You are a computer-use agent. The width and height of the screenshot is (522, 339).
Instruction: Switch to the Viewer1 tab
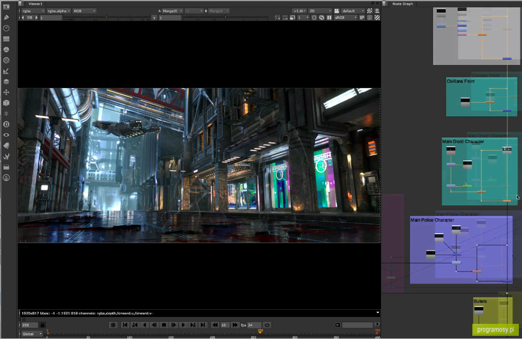tap(35, 4)
